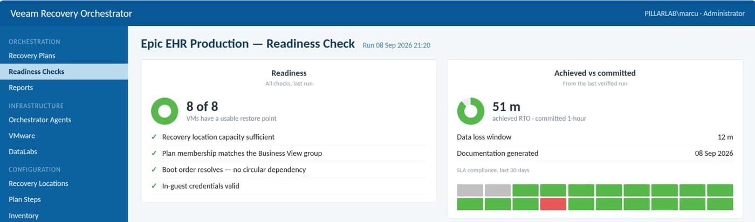This screenshot has width=755, height=222.
Task: Click the red SLA compliance cell
Action: pyautogui.click(x=553, y=204)
